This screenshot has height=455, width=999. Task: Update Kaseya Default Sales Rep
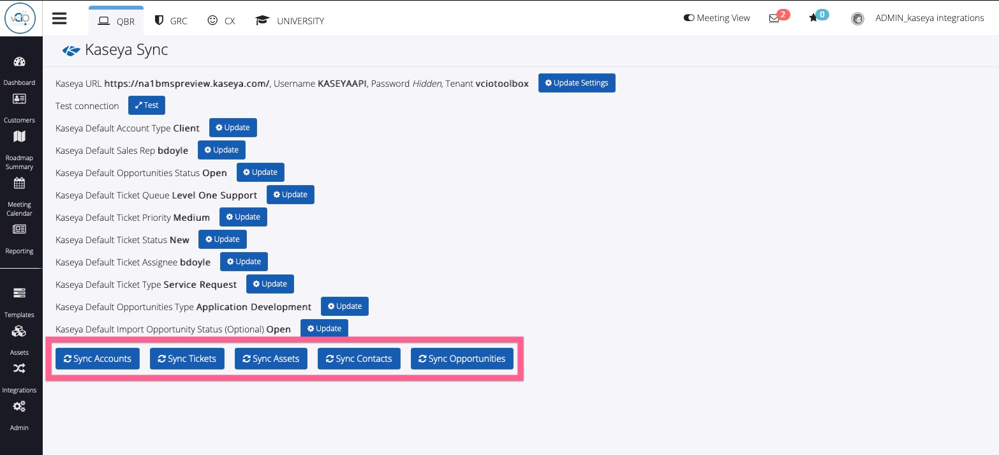tap(221, 150)
